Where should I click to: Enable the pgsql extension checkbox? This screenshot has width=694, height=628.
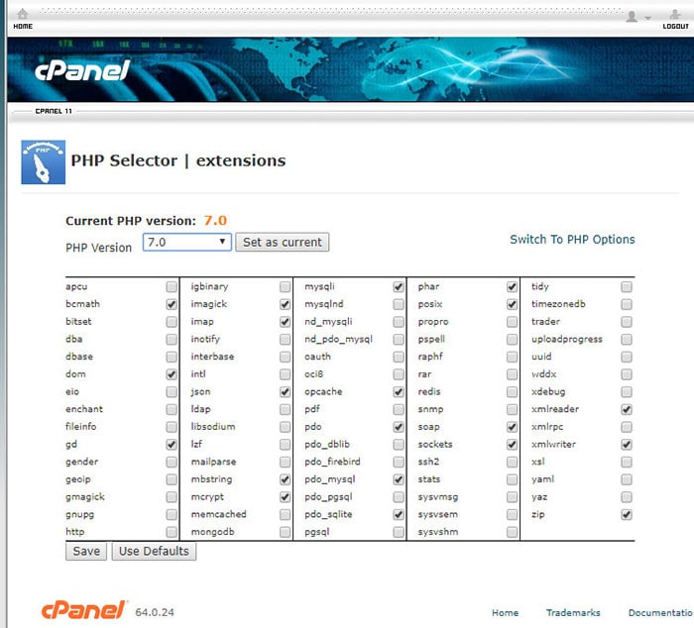(399, 532)
